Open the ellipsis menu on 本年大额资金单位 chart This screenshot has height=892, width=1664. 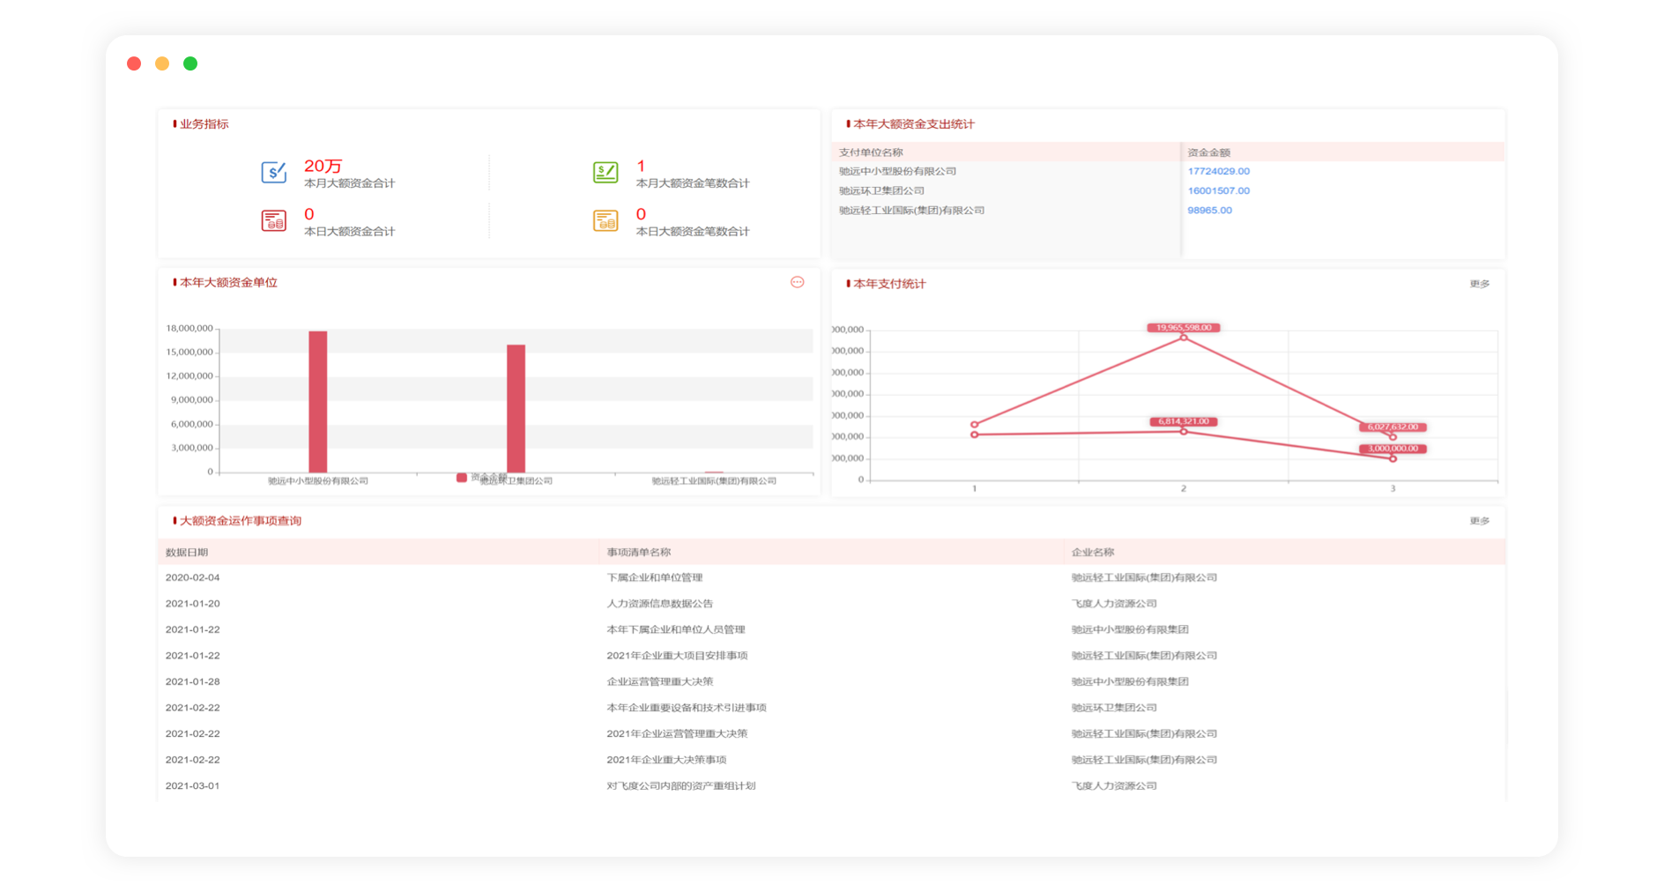click(797, 282)
